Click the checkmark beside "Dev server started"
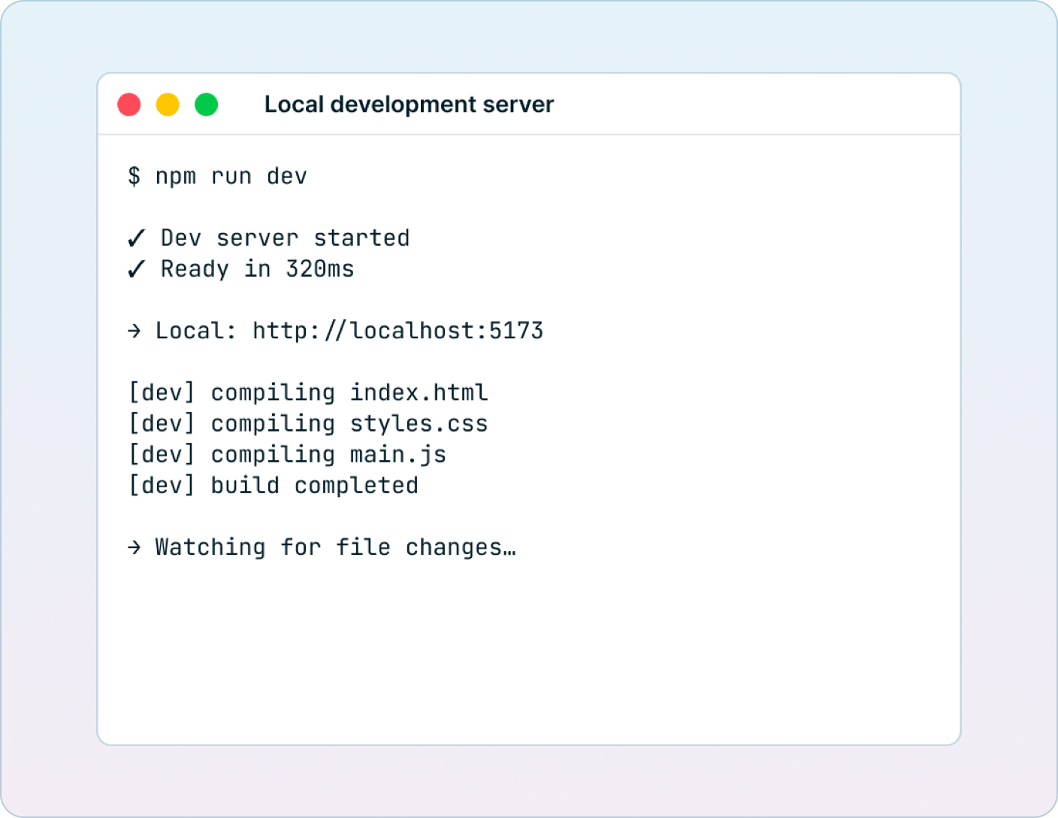Screen dimensions: 1058x818 [x=136, y=238]
